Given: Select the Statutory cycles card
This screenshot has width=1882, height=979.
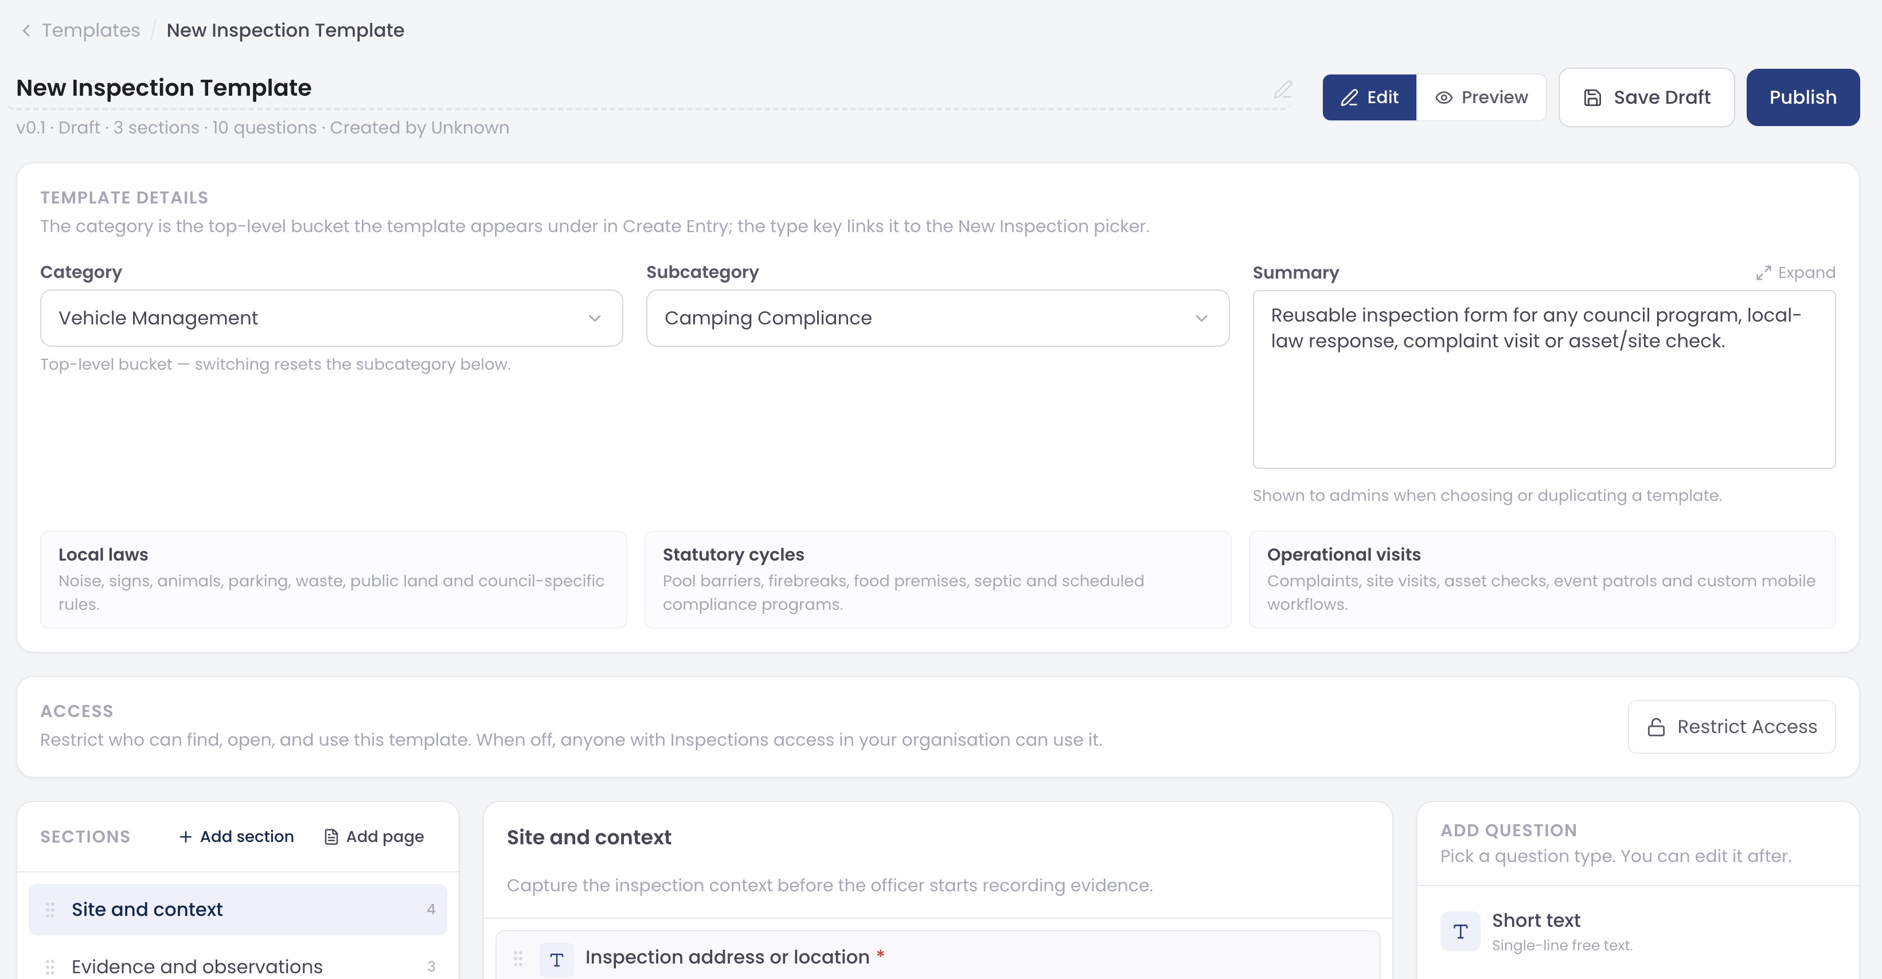Looking at the screenshot, I should pos(938,579).
